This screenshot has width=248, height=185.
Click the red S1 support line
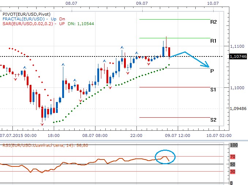[174, 87]
